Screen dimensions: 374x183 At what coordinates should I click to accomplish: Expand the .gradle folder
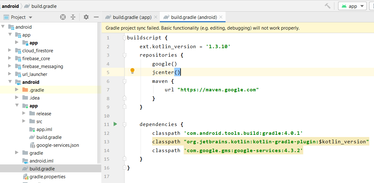click(17, 90)
